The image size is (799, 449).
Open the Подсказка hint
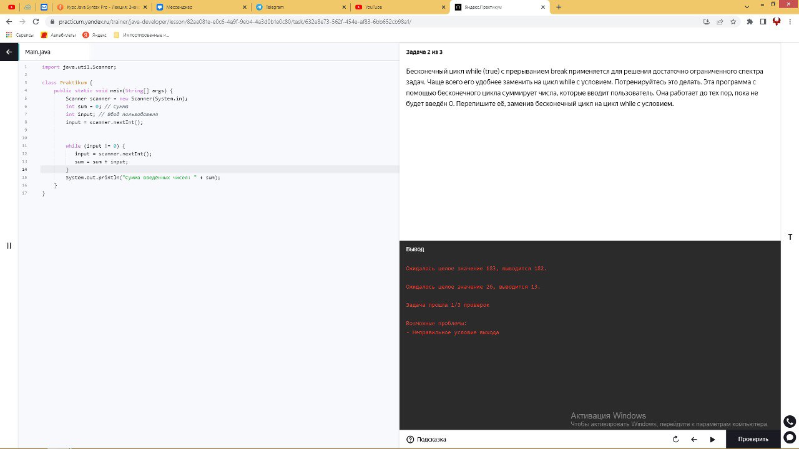click(426, 440)
